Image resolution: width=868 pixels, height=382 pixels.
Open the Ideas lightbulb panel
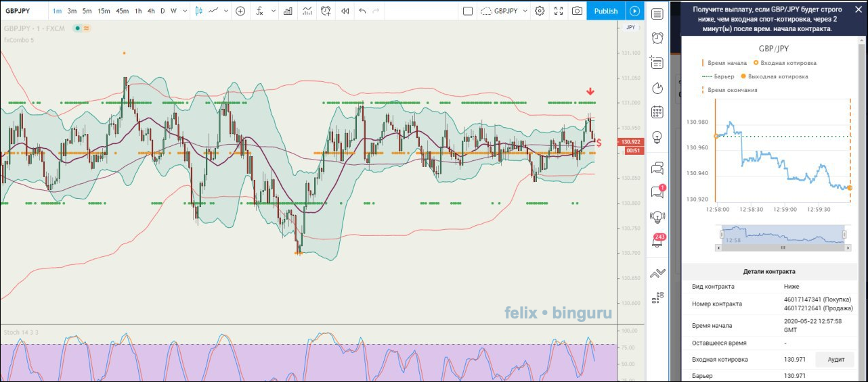(x=656, y=137)
